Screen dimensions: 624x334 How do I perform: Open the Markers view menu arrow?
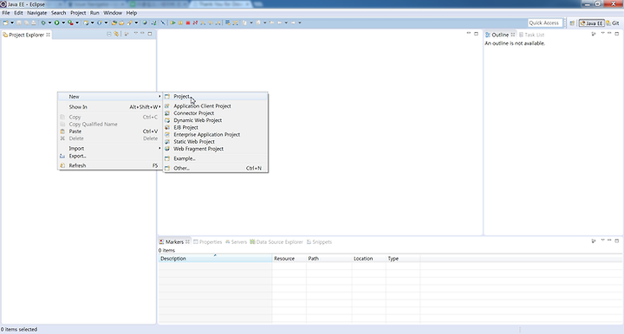[602, 241]
